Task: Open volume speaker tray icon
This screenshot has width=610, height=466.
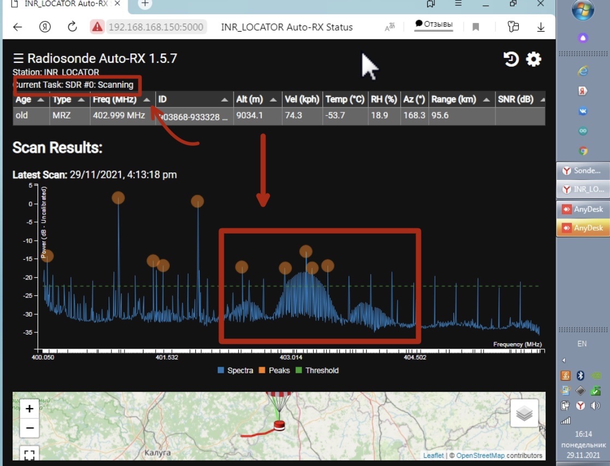Action: tap(595, 406)
